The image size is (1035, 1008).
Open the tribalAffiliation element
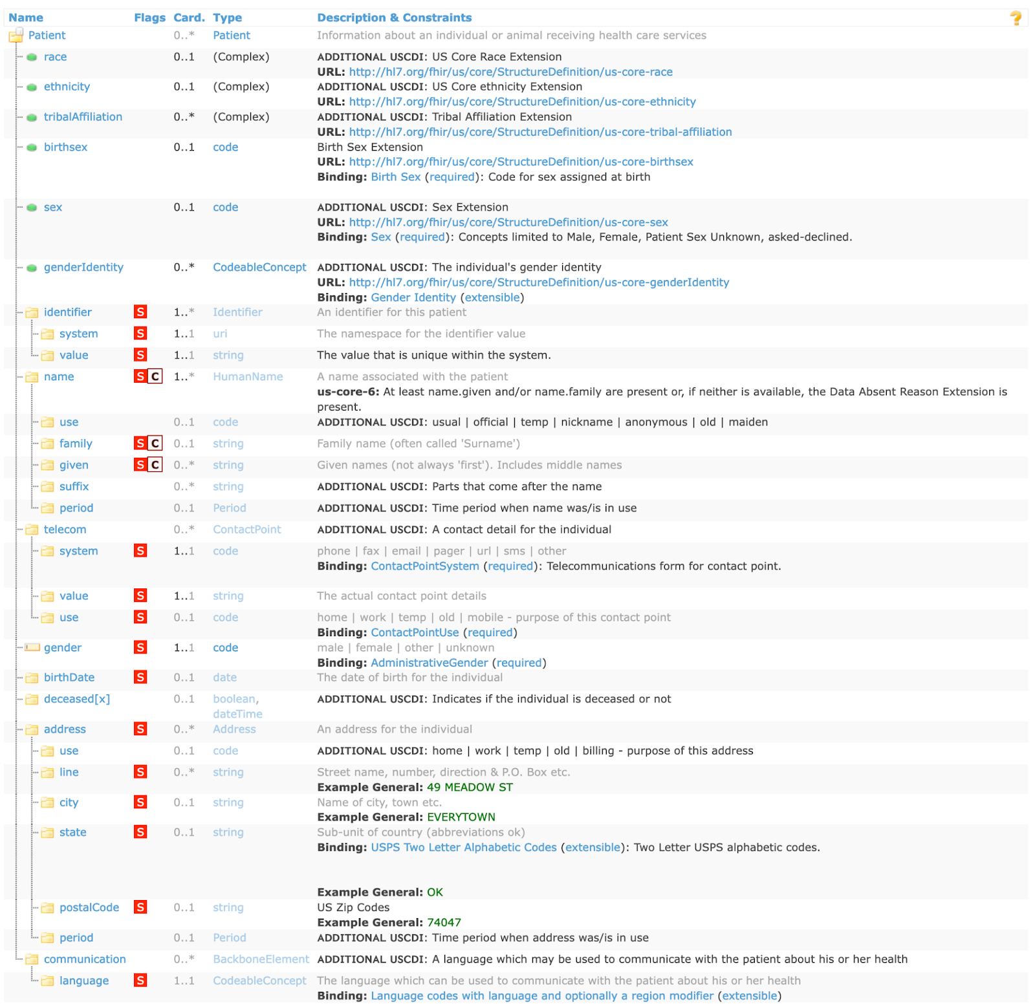[83, 117]
